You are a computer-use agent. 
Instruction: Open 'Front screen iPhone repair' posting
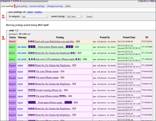tap(51, 47)
